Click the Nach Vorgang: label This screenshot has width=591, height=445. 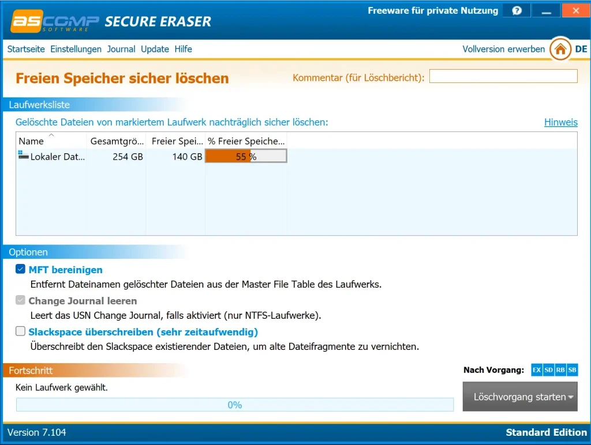pos(493,369)
